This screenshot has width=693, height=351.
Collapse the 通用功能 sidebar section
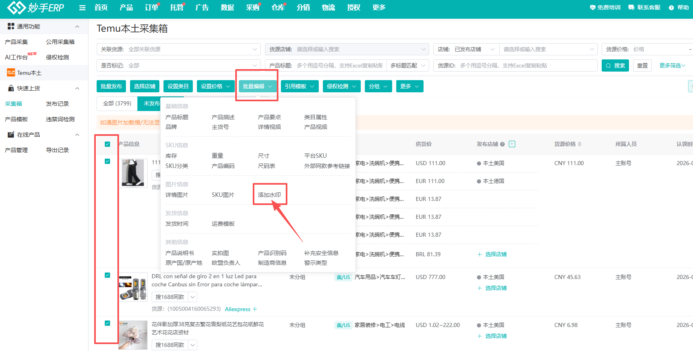(x=77, y=26)
